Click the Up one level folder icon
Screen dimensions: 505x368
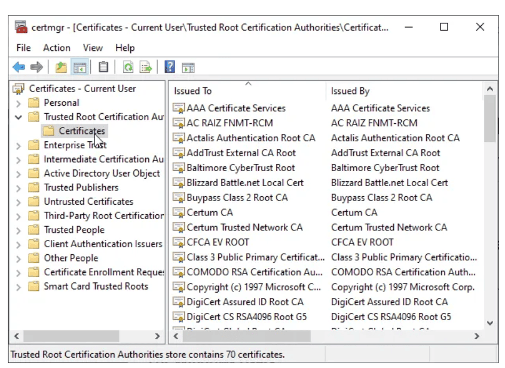click(x=61, y=67)
